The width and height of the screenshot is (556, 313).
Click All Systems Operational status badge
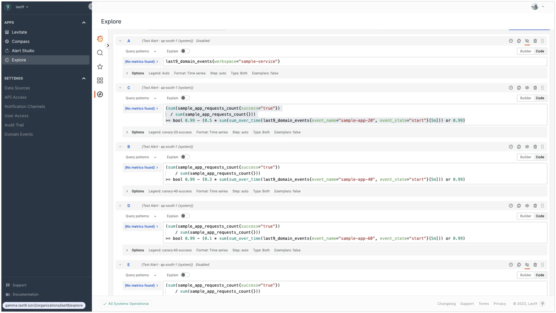(126, 304)
